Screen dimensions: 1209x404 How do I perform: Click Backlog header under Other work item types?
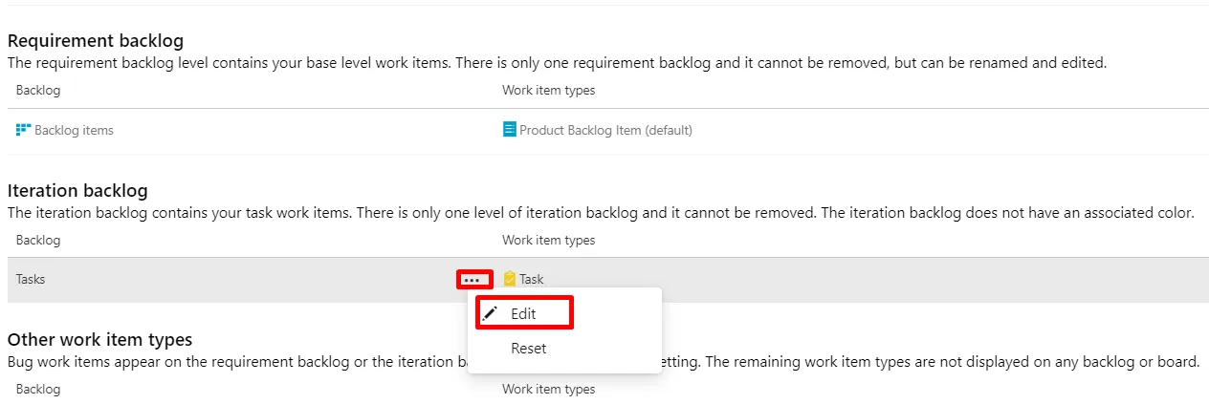pyautogui.click(x=38, y=390)
